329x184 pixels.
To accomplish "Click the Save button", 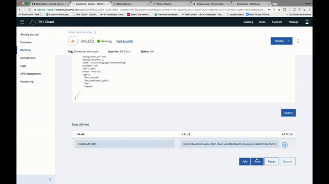I will pyautogui.click(x=257, y=161).
